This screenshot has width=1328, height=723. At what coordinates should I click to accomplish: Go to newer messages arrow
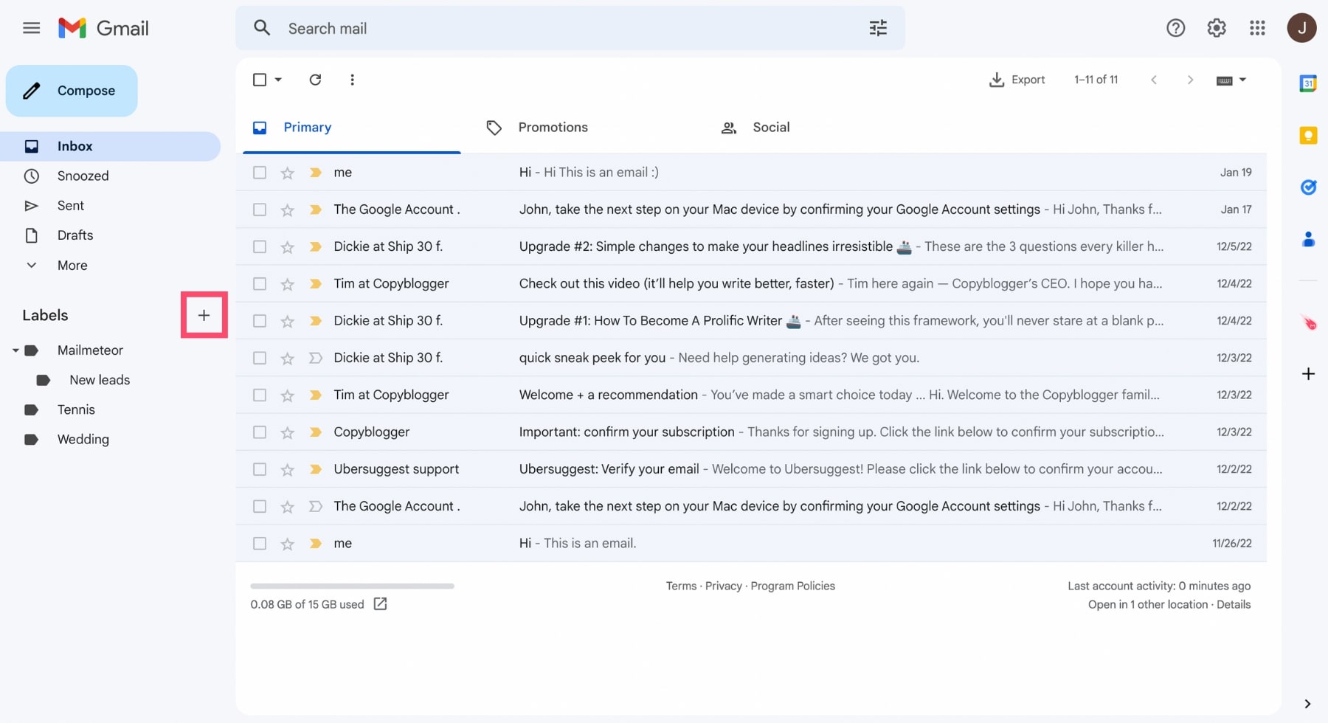(1154, 80)
